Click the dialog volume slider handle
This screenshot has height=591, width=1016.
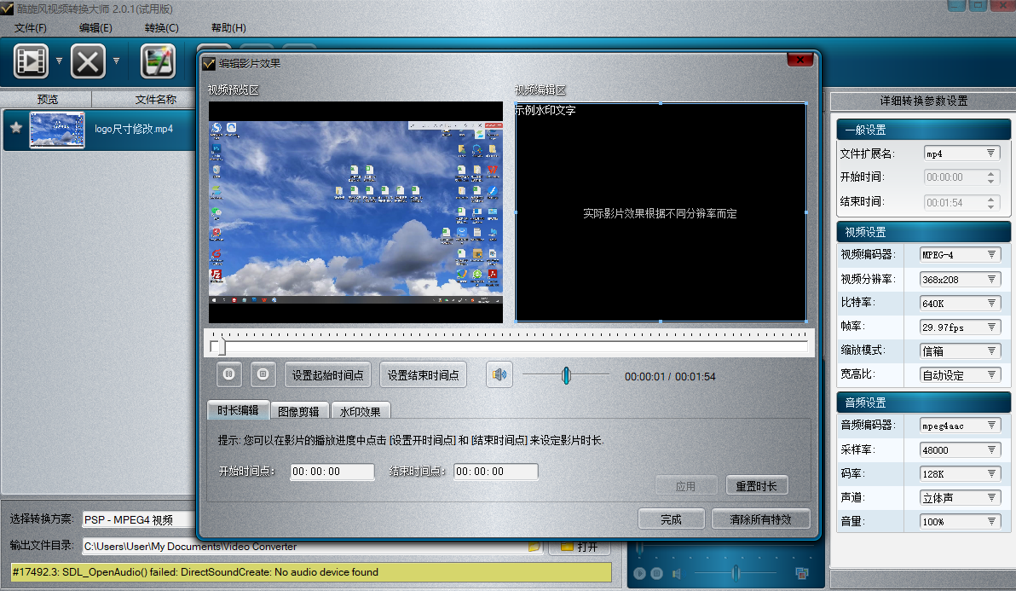[566, 375]
